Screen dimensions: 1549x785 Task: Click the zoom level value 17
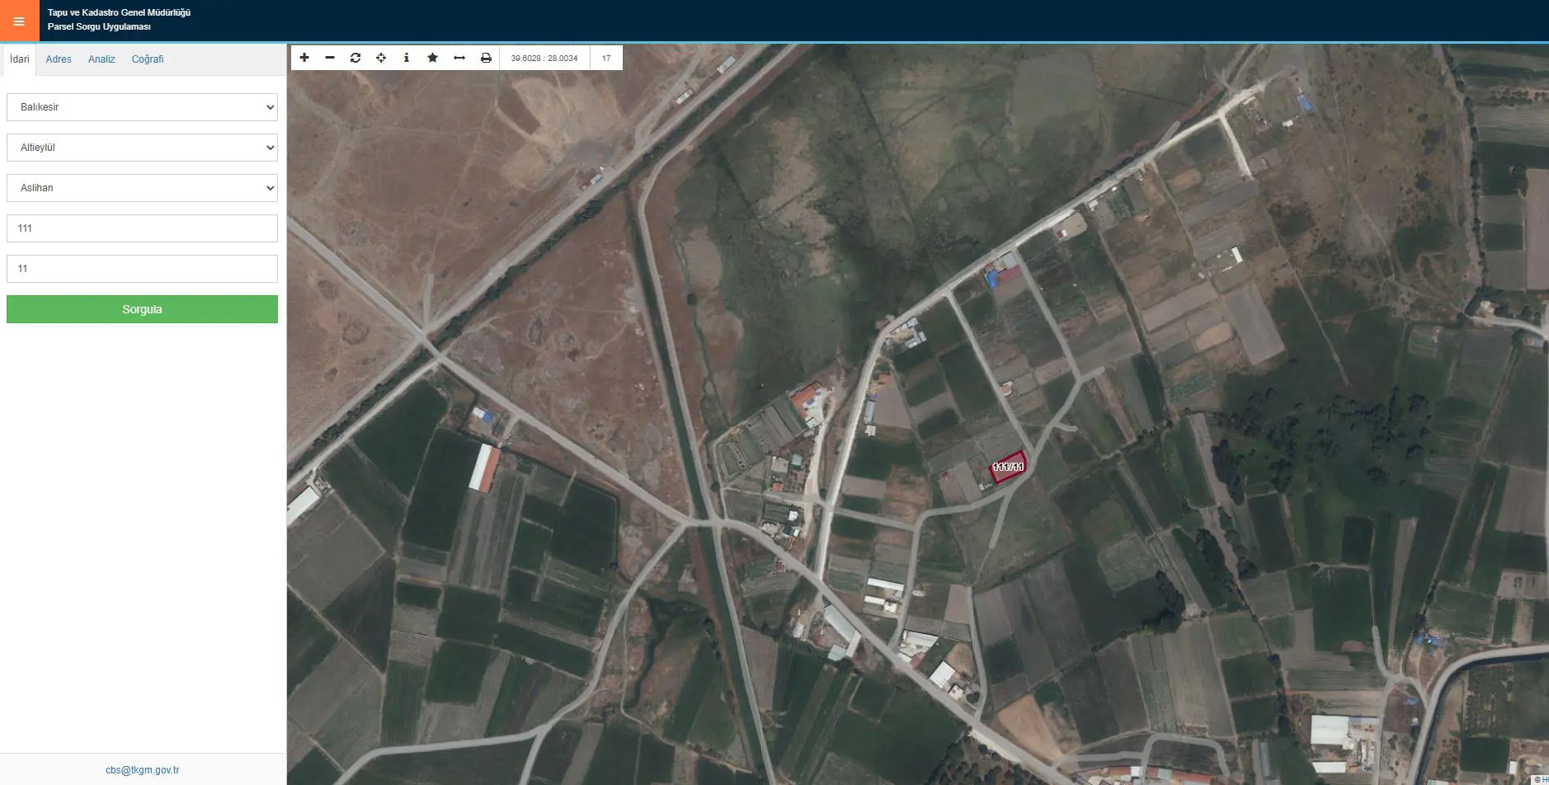(x=606, y=59)
